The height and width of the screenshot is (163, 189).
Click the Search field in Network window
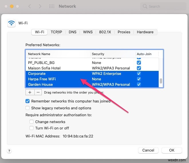(163, 6)
